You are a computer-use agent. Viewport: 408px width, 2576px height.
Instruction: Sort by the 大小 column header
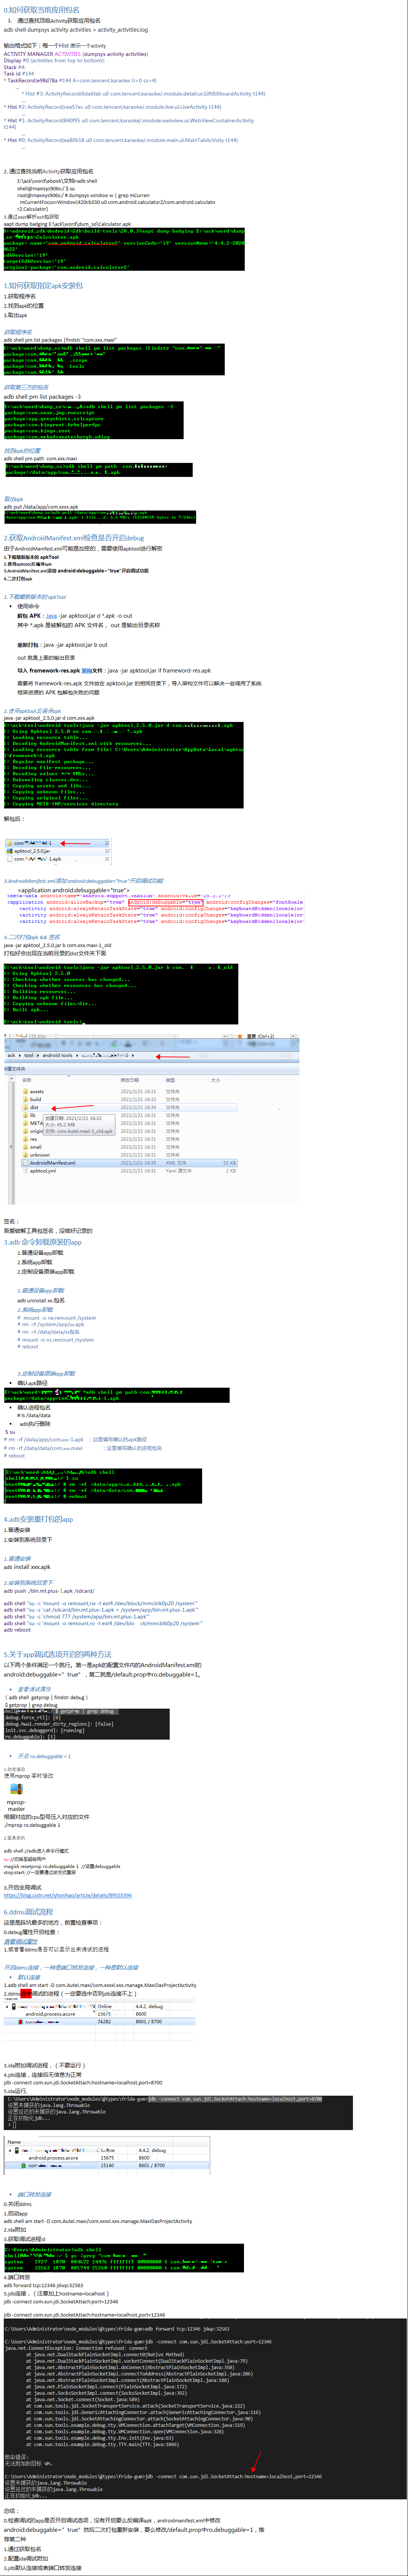click(x=215, y=1080)
